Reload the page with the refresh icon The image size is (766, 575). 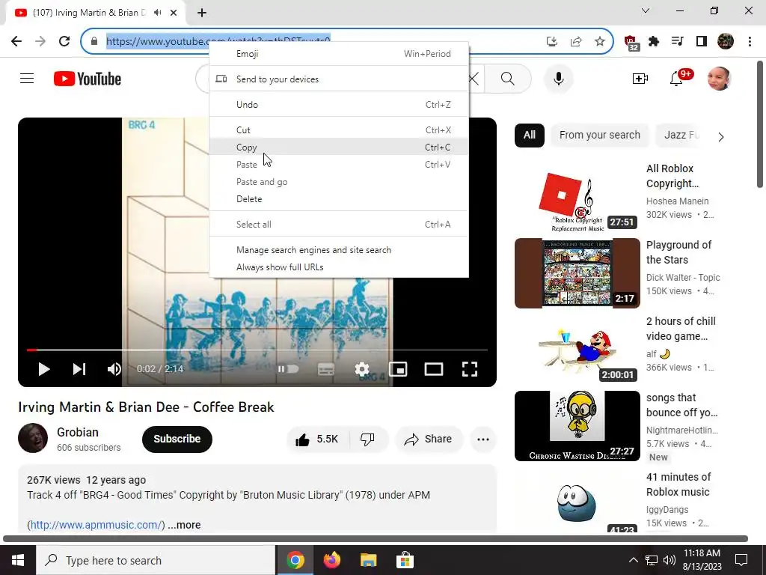(64, 41)
